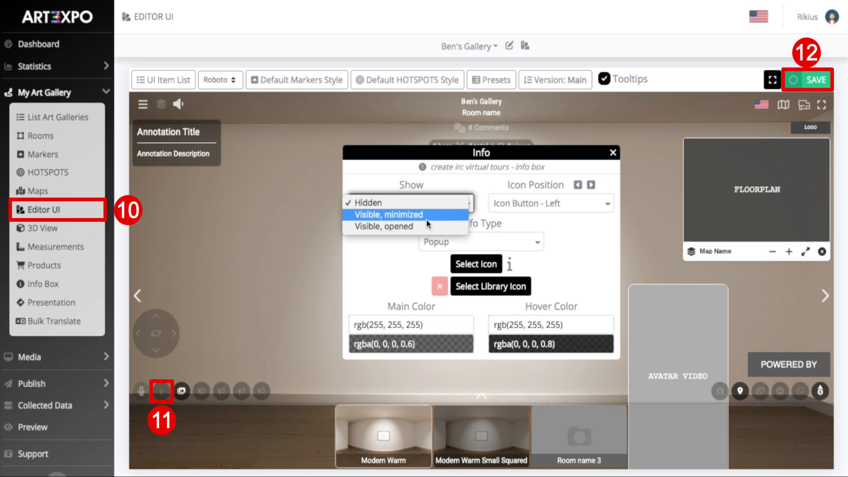Image resolution: width=848 pixels, height=477 pixels.
Task: Click edit pencil icon next to Ben's Gallery
Action: (509, 45)
